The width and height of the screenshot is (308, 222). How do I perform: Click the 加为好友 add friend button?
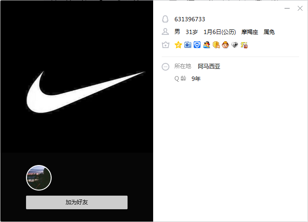pos(77,202)
